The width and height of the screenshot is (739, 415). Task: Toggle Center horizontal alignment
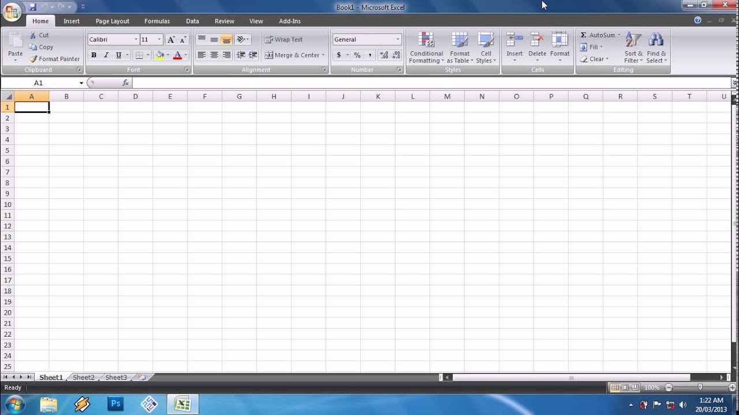(x=214, y=55)
